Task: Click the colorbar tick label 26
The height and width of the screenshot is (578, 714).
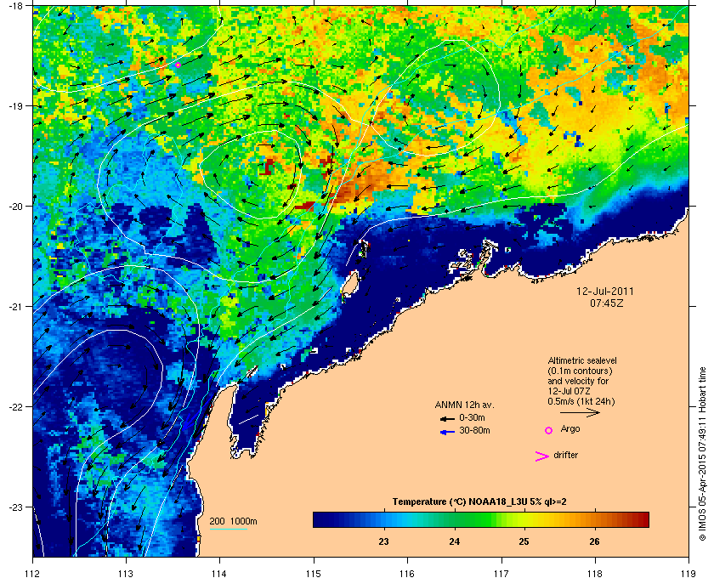Action: tap(594, 541)
